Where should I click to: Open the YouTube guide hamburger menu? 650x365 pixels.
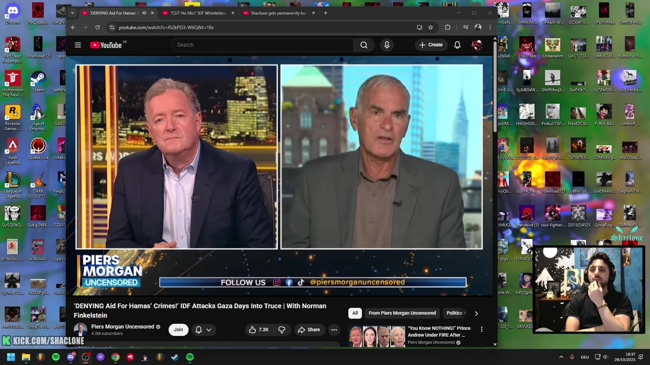coord(78,45)
